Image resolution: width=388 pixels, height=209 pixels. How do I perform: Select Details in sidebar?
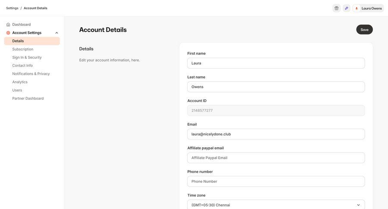click(x=32, y=41)
